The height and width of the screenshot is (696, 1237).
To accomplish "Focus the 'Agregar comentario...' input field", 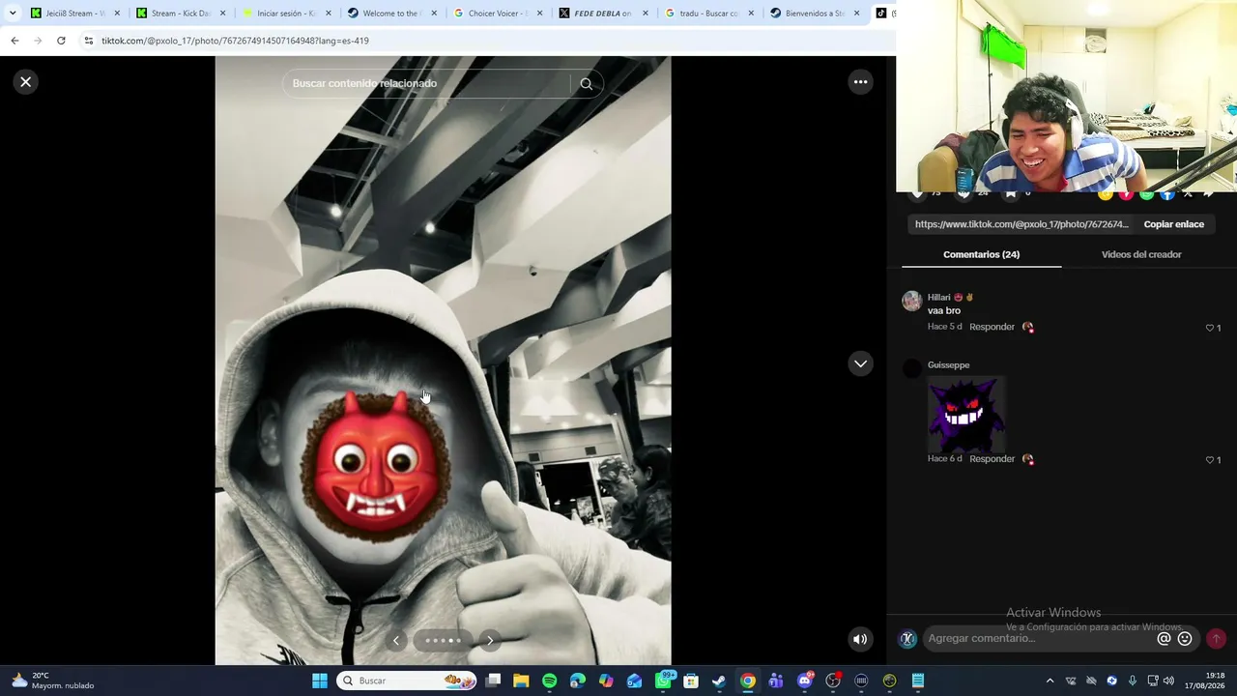I will 1039,639.
